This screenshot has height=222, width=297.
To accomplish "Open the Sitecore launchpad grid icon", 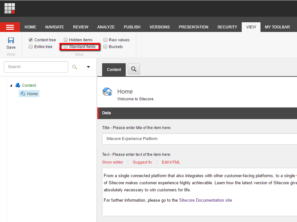I will point(10,8).
